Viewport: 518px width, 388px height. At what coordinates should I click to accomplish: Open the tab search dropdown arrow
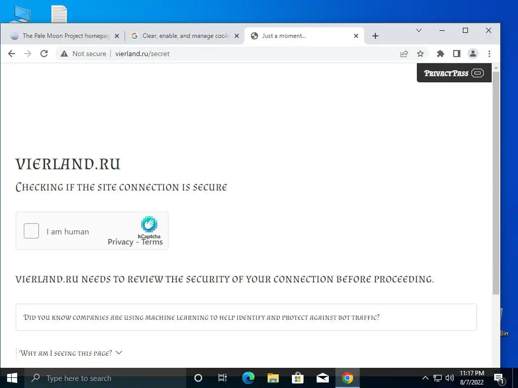click(x=419, y=30)
